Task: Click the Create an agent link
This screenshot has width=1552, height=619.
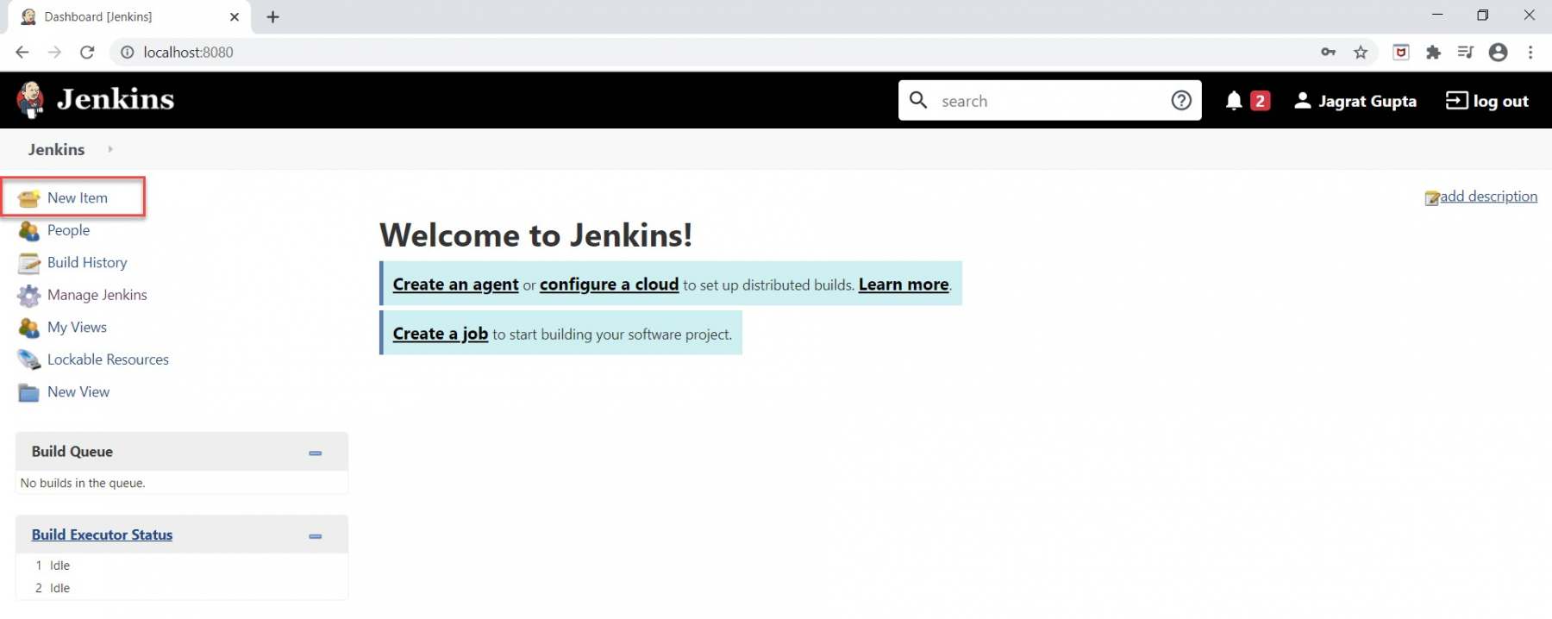Action: (455, 284)
